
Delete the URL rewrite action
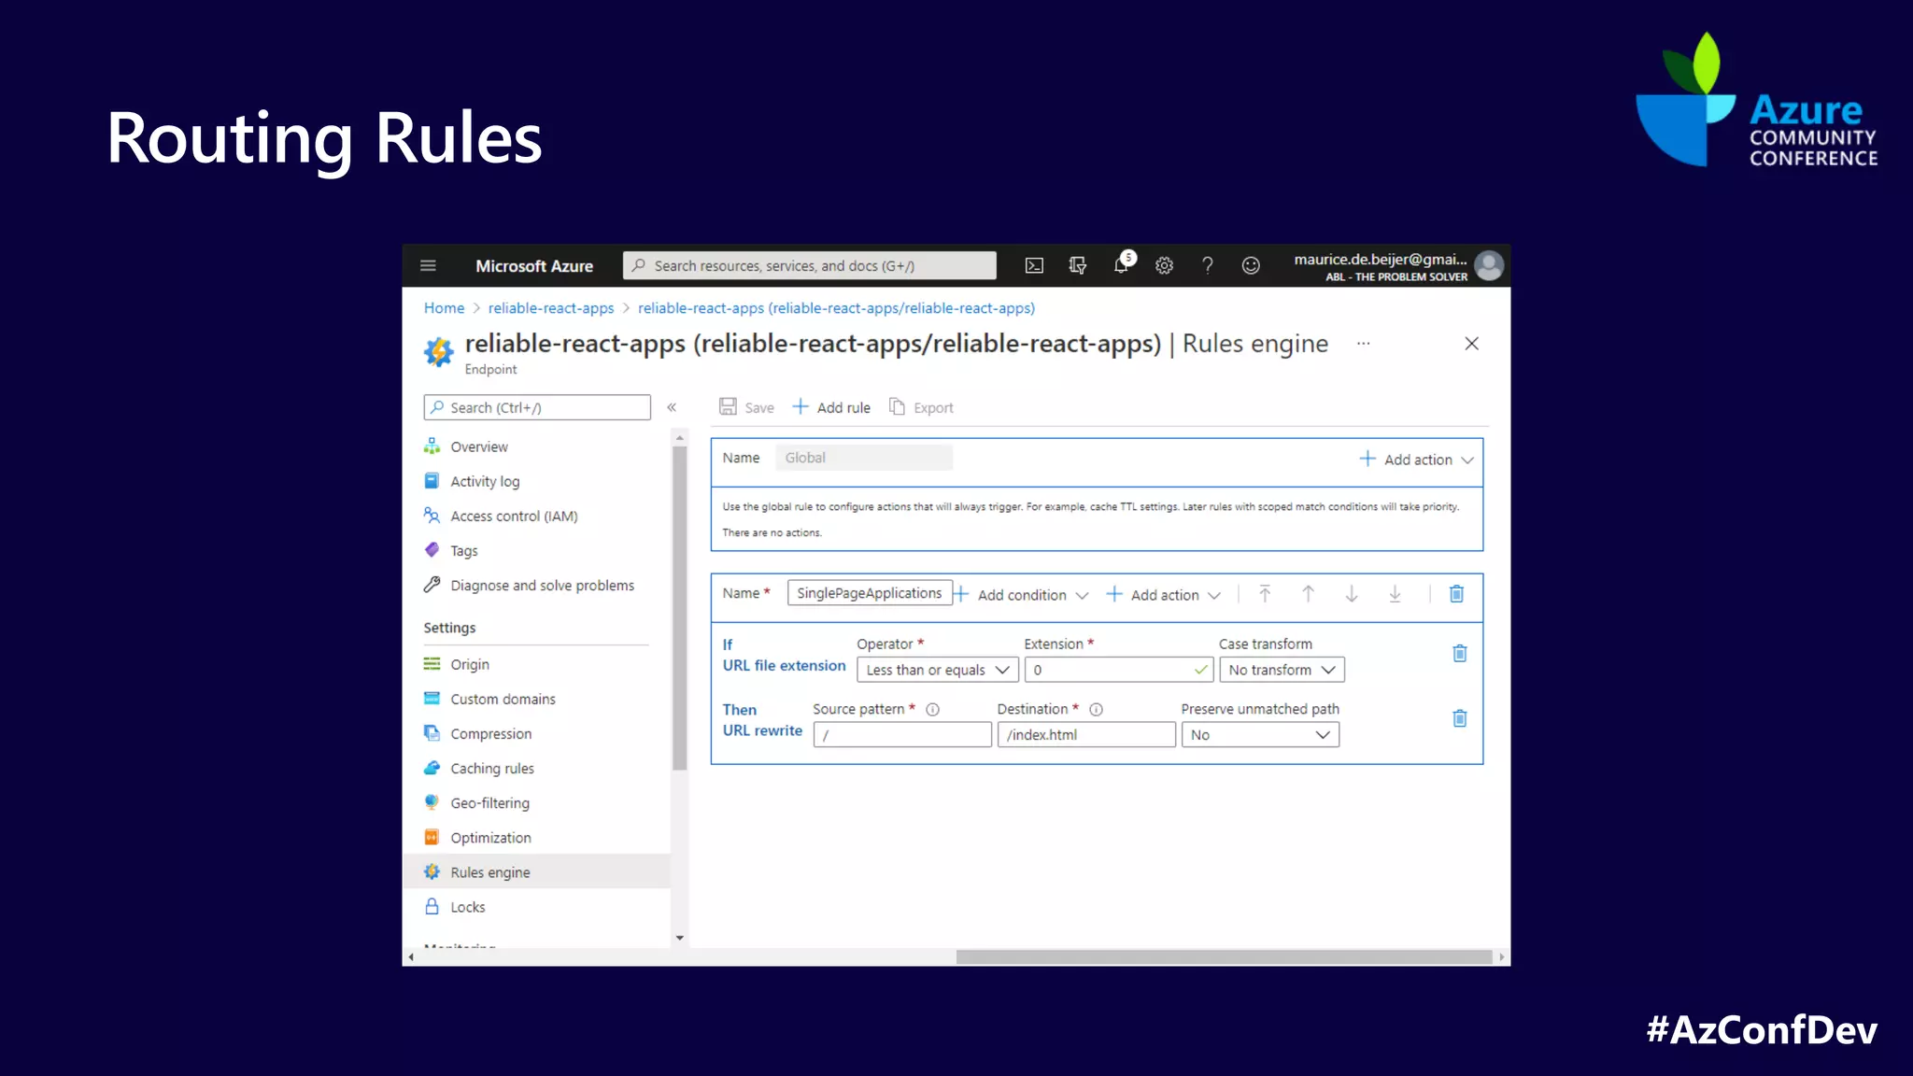click(x=1459, y=718)
